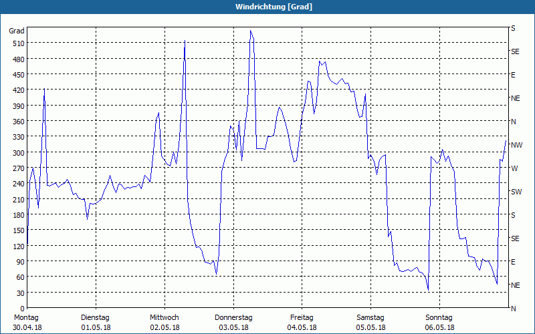Select the 90 y-axis value

pos(21,262)
